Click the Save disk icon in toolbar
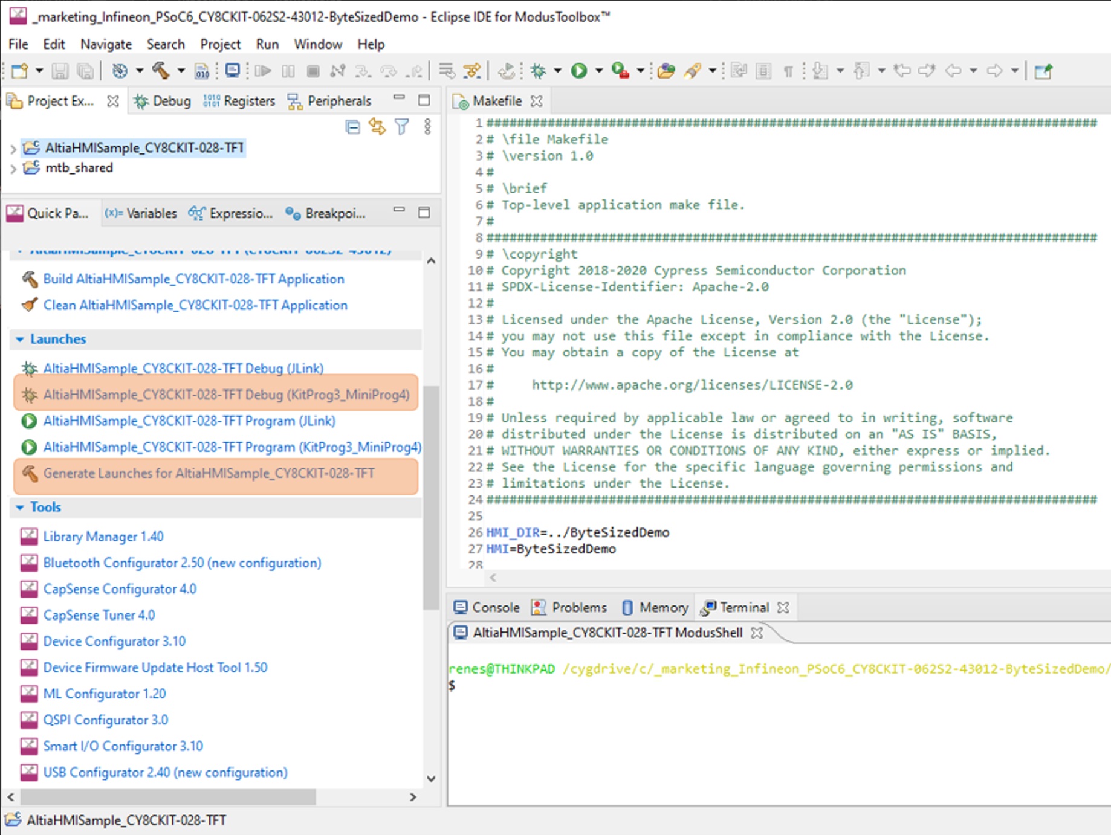1111x835 pixels. tap(60, 71)
